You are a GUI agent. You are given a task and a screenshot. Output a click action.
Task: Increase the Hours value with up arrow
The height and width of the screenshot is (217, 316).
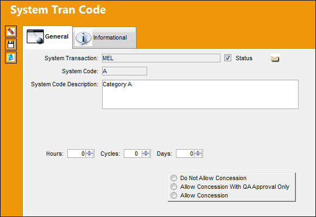(90, 152)
